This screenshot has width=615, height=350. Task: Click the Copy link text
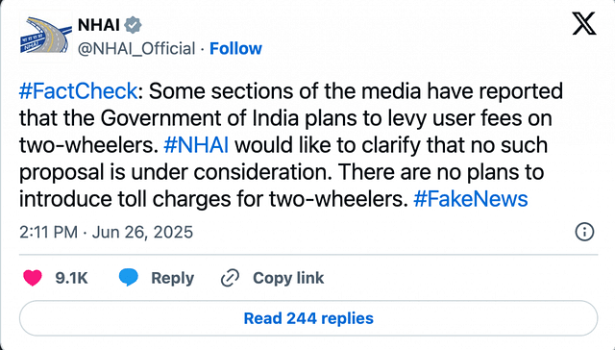tap(288, 278)
